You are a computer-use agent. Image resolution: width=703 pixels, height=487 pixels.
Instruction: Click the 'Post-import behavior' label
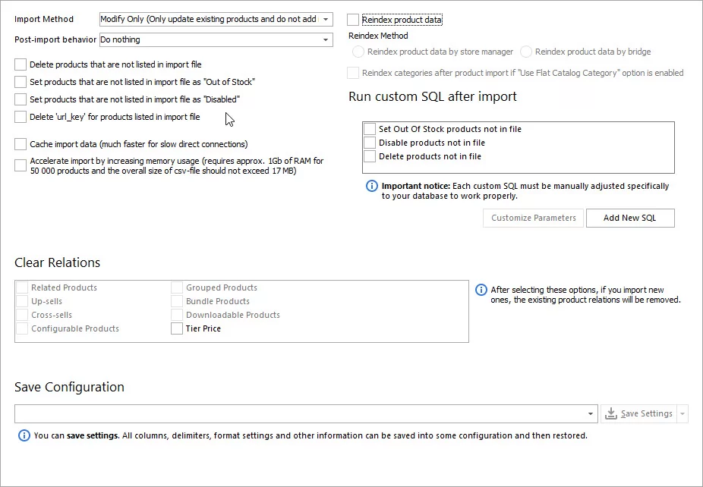(x=55, y=40)
